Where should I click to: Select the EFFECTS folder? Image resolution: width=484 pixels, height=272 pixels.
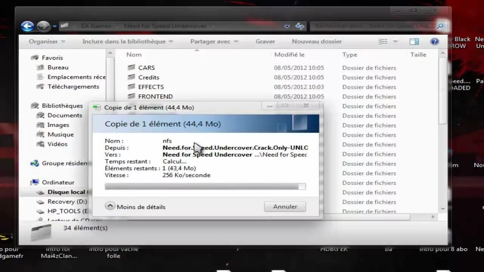[x=151, y=87]
